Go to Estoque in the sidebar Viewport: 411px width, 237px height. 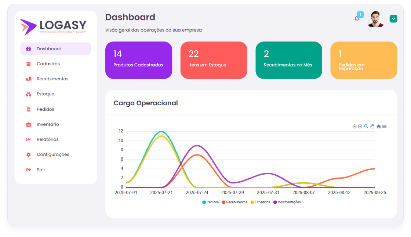pos(46,94)
